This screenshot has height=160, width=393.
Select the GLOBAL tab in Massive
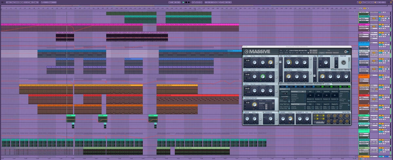pos(328,84)
